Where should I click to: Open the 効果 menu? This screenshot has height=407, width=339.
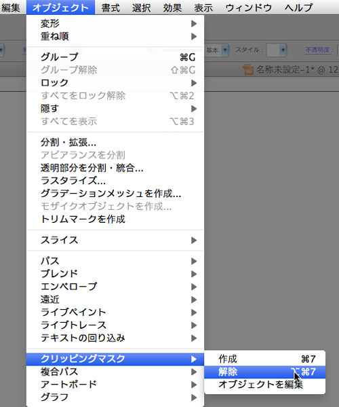tap(172, 7)
